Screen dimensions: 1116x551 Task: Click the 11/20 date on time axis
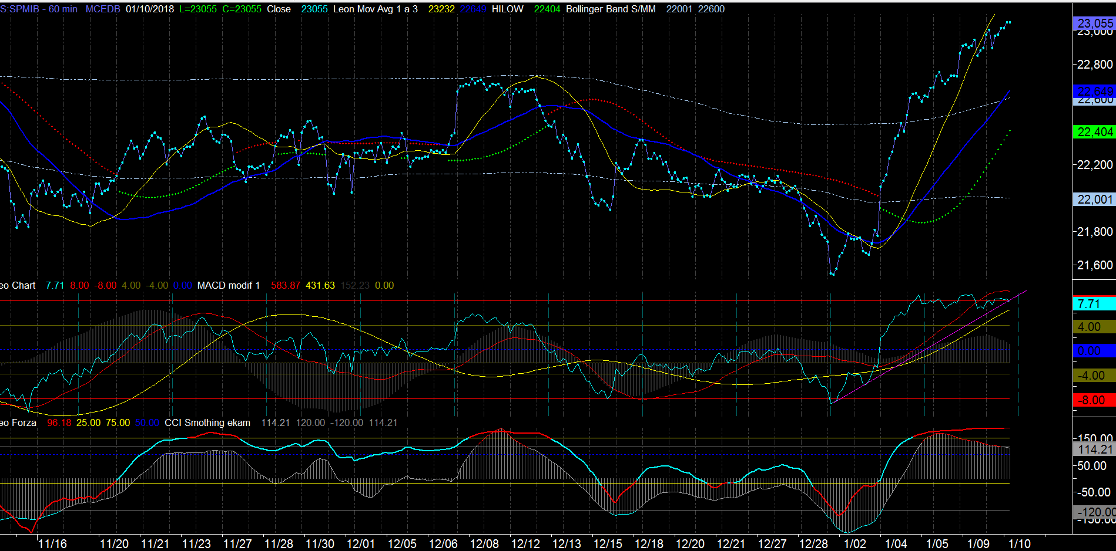coord(114,543)
